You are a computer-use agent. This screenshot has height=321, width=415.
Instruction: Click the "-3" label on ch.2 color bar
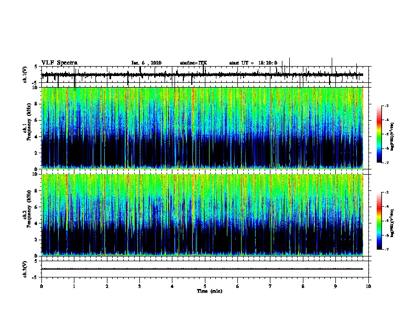point(386,192)
